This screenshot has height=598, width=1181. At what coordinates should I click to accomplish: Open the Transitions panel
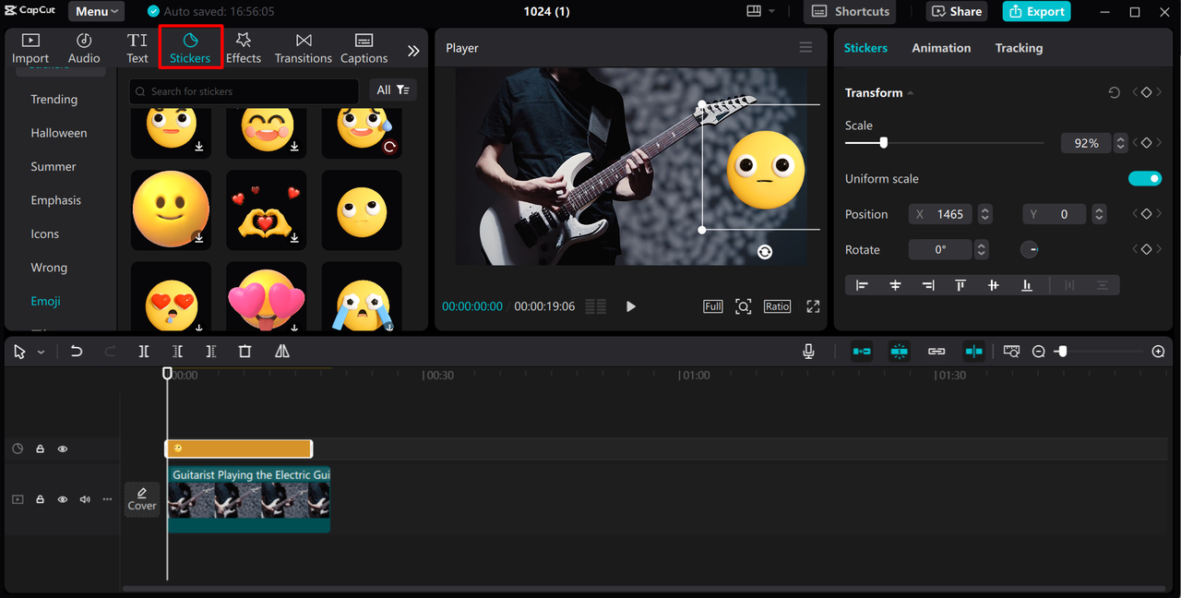pyautogui.click(x=304, y=49)
